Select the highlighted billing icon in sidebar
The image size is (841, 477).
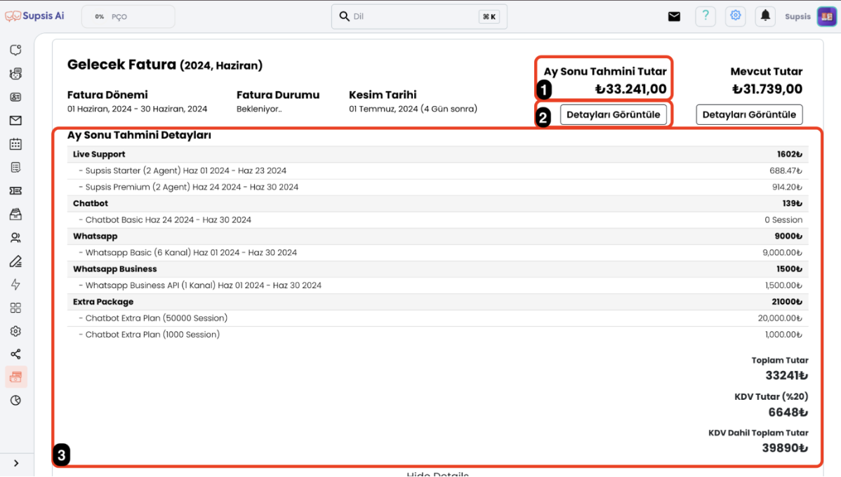(x=15, y=377)
